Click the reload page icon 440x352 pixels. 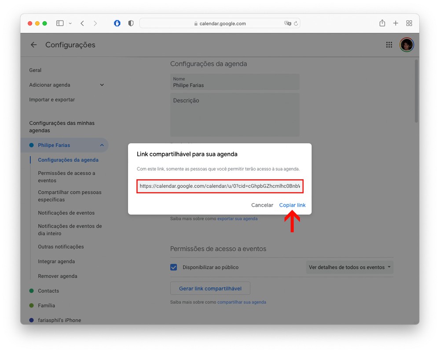296,24
